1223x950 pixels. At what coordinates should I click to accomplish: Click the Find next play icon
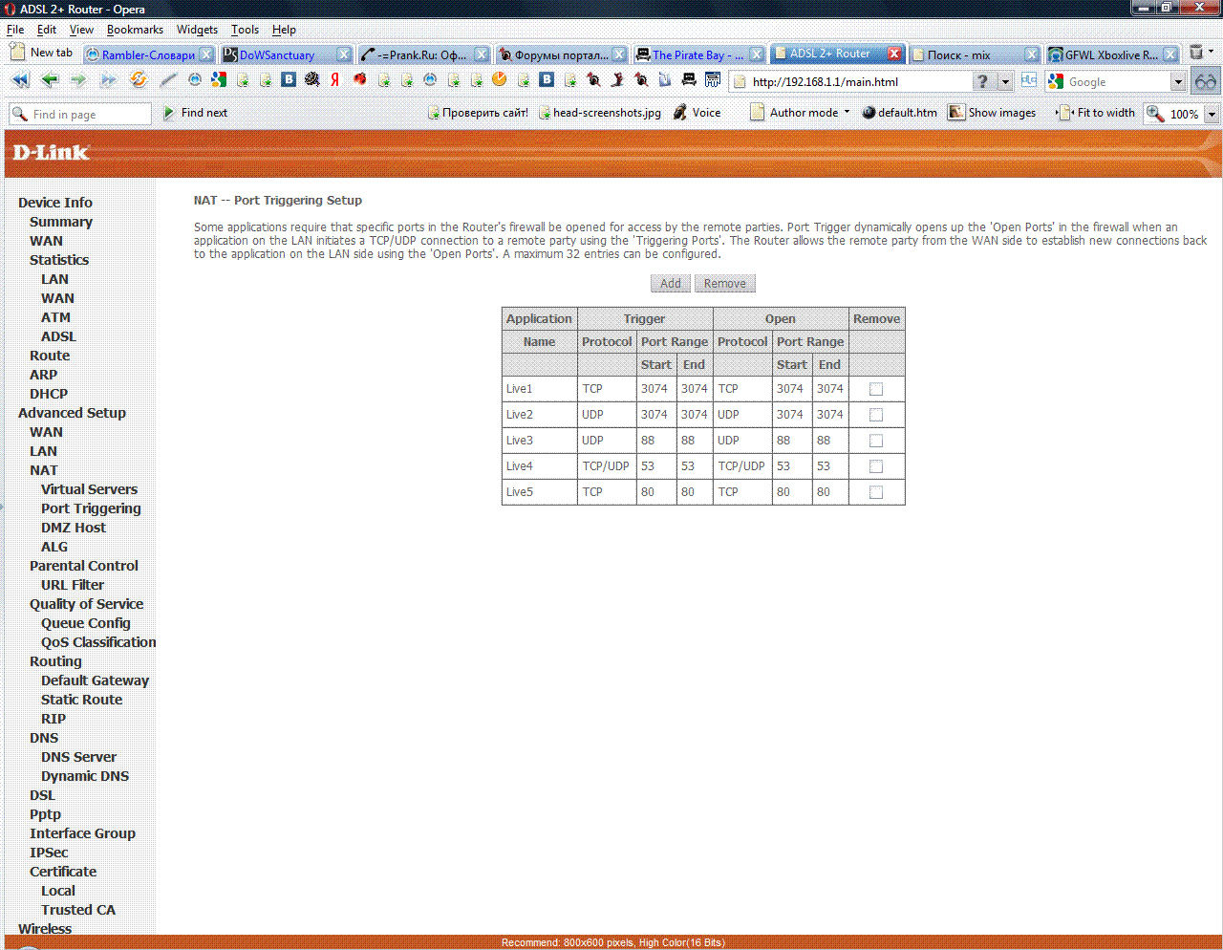click(169, 113)
